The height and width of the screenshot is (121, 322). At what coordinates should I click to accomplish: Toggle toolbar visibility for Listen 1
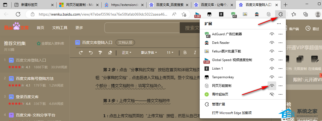[x=272, y=69]
